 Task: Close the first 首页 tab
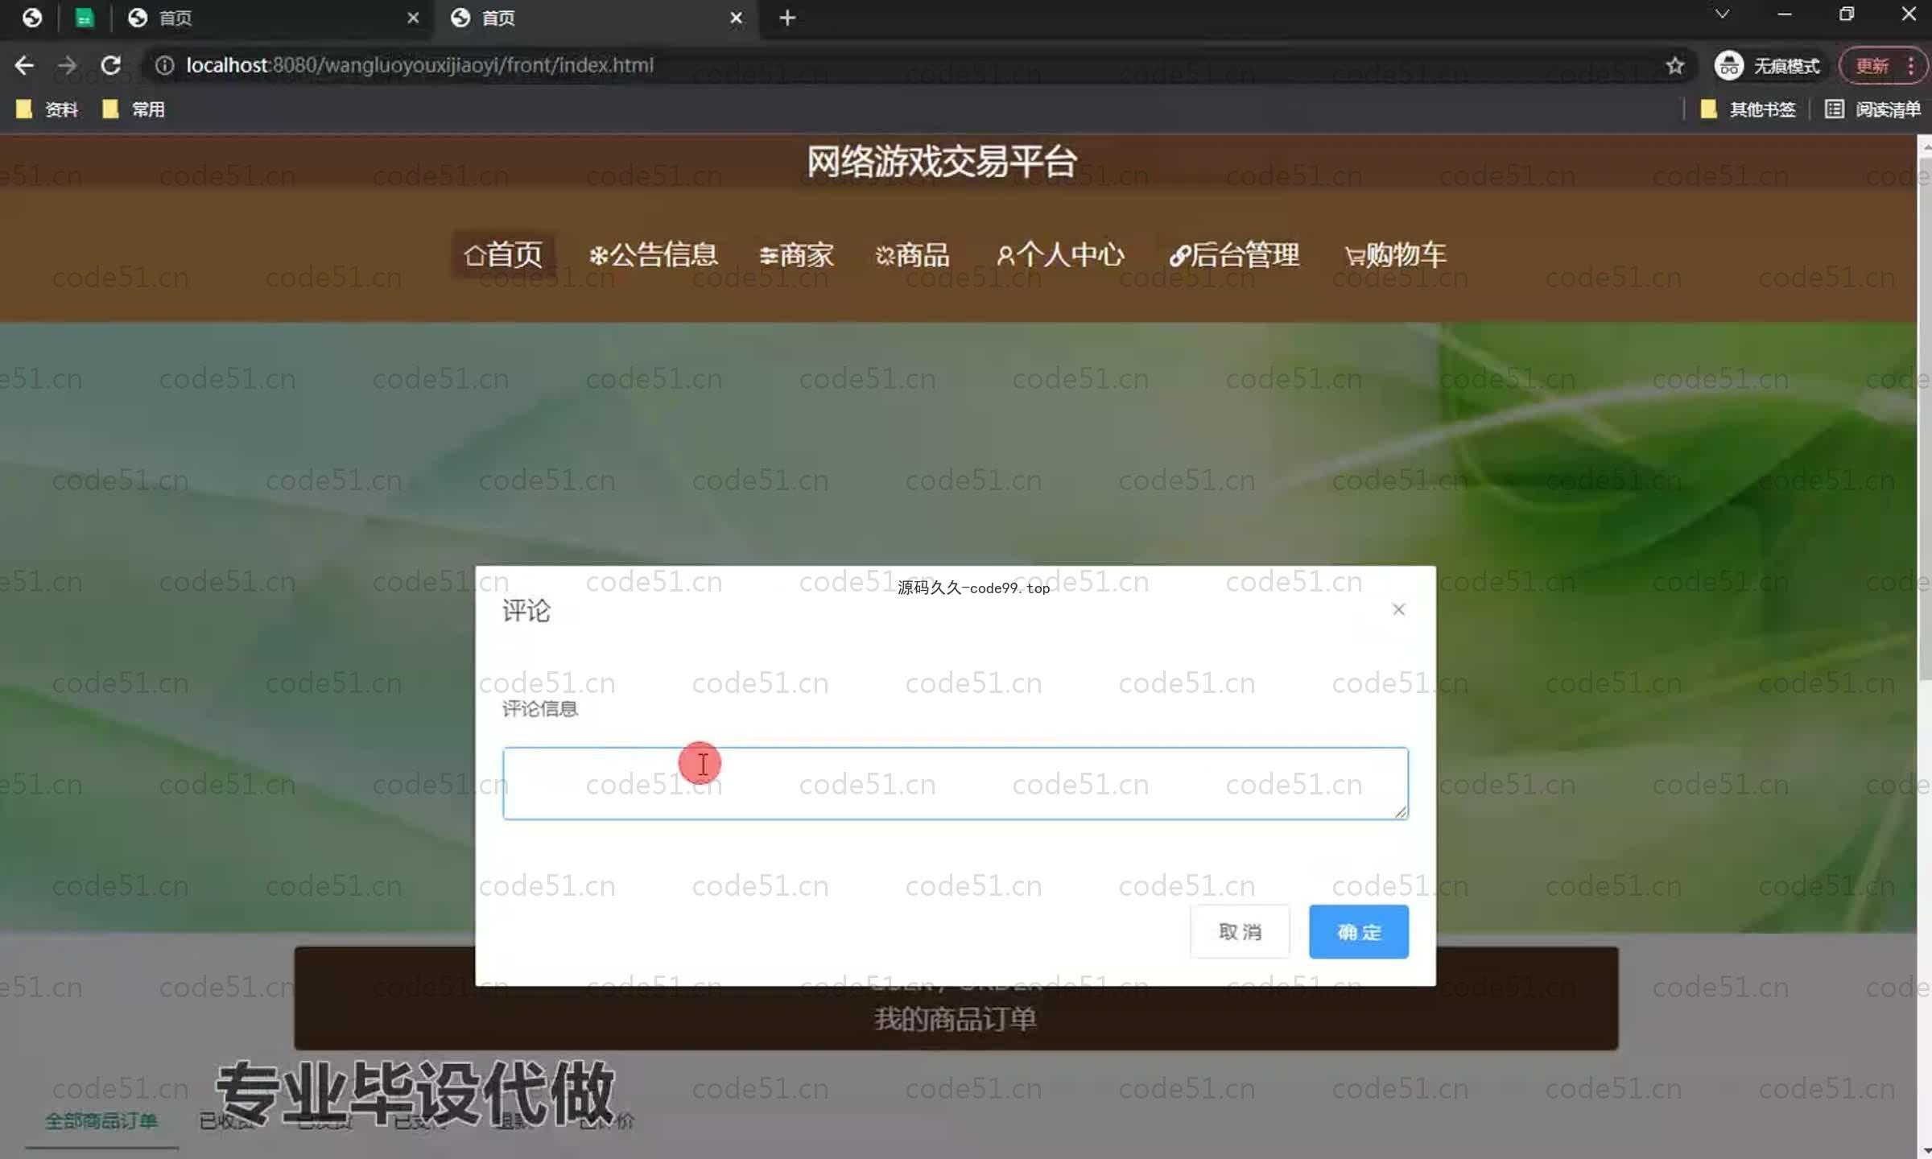click(413, 18)
